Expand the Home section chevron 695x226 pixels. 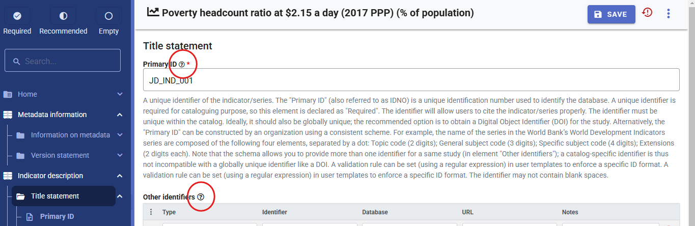click(120, 94)
